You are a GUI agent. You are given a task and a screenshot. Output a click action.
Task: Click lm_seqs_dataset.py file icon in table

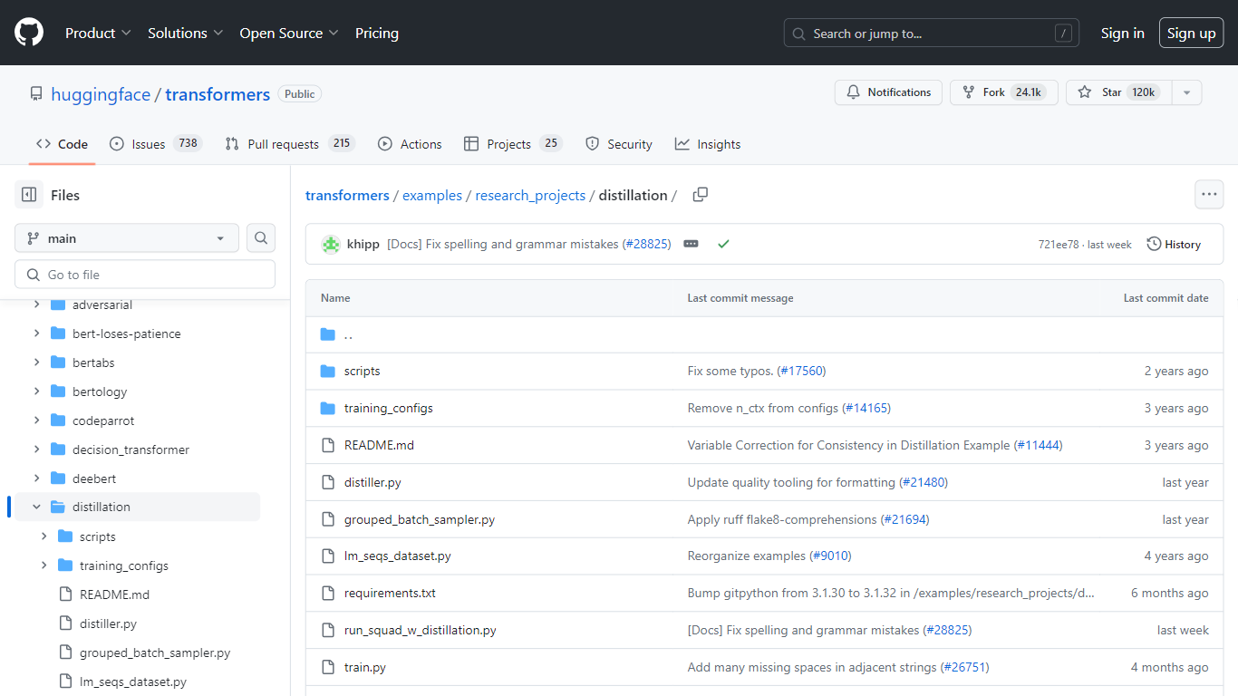[328, 556]
